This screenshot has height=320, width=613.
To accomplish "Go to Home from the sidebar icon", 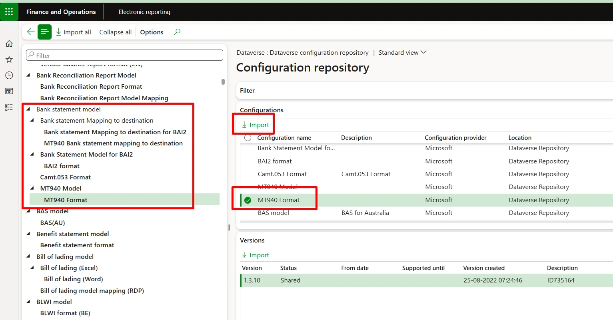I will pos(9,44).
